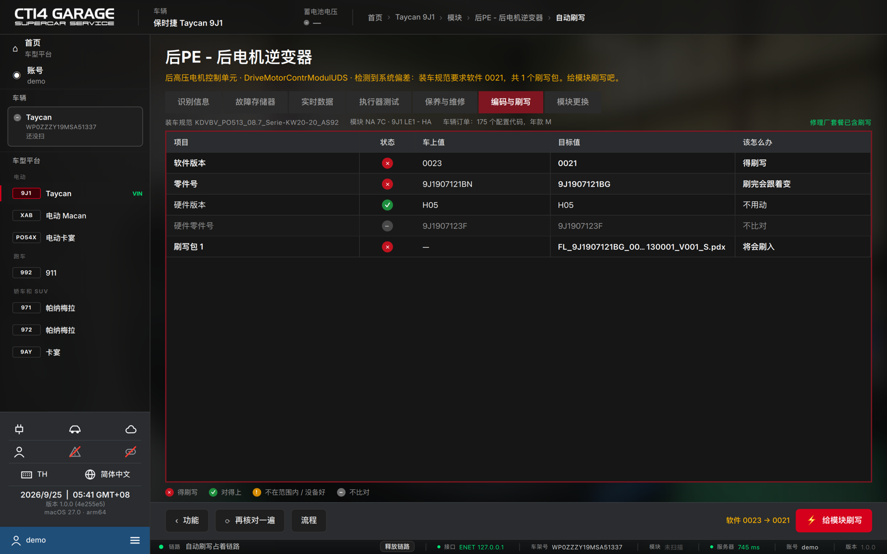This screenshot has width=887, height=554.
Task: Switch to the 保养与维修 tab
Action: (445, 102)
